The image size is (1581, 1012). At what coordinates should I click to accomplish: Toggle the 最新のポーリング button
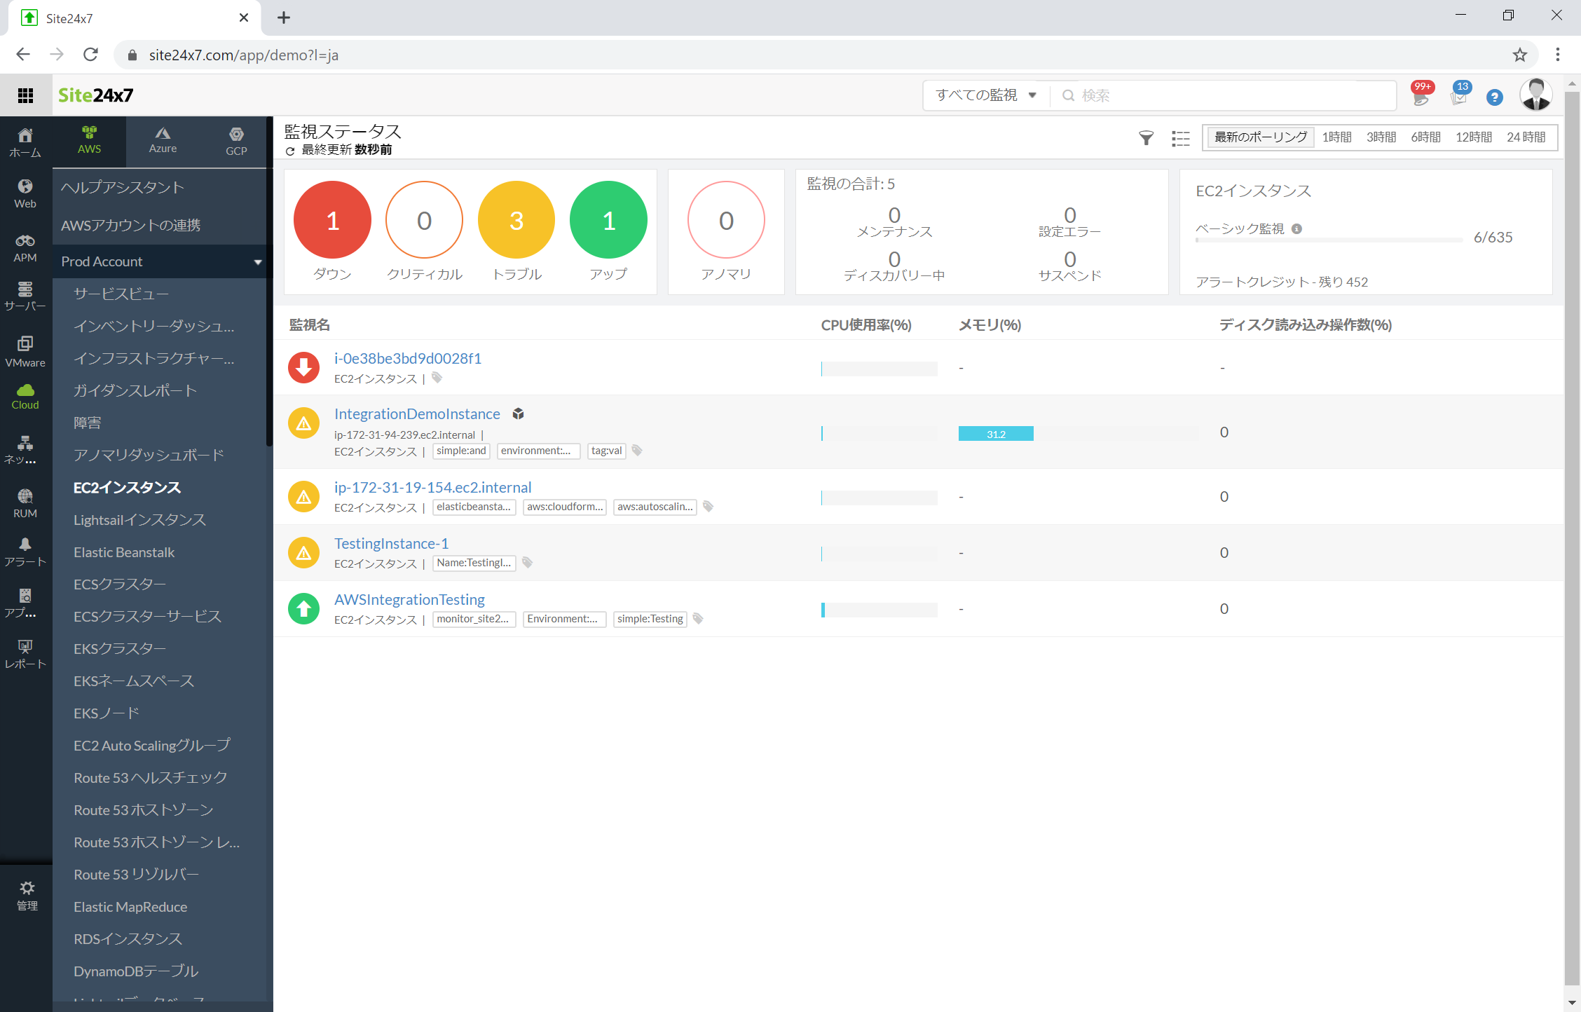pyautogui.click(x=1259, y=137)
